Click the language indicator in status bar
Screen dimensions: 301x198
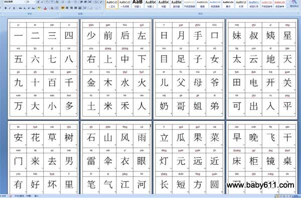(x=23, y=196)
